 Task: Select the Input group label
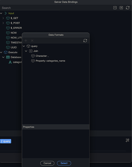click(x=11, y=13)
